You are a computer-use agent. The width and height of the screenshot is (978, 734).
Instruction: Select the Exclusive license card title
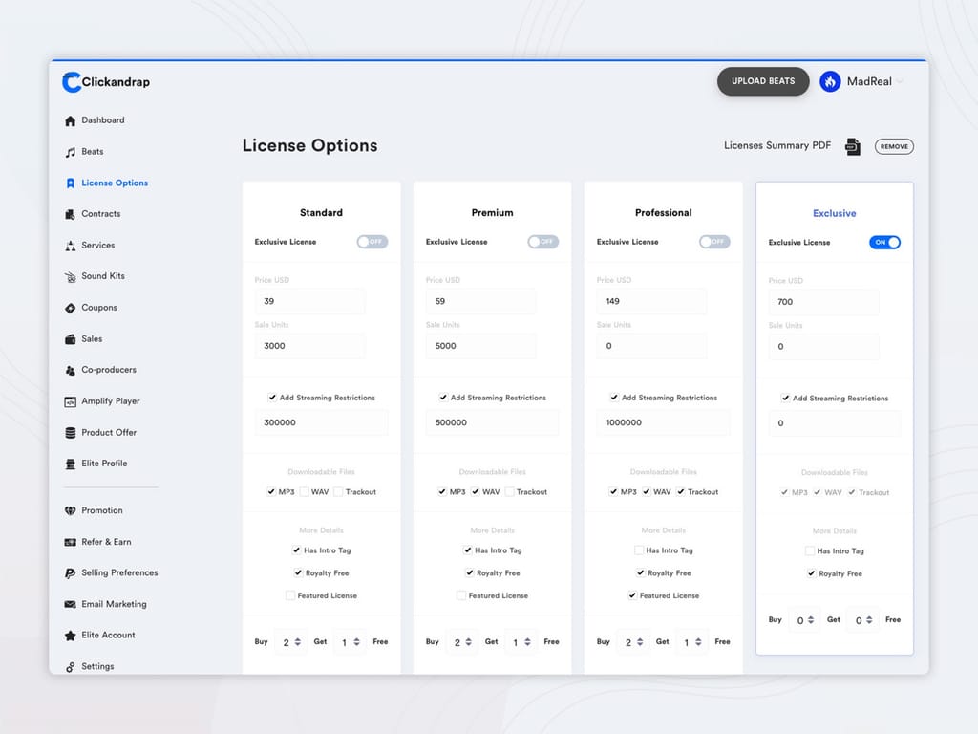pos(835,213)
